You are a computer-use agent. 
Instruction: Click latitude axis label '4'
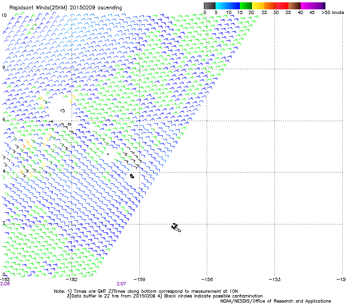4,171
